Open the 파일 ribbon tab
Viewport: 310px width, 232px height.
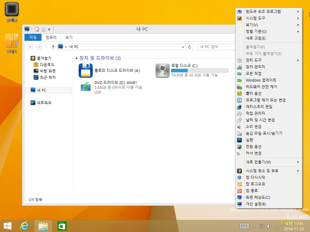pyautogui.click(x=33, y=37)
